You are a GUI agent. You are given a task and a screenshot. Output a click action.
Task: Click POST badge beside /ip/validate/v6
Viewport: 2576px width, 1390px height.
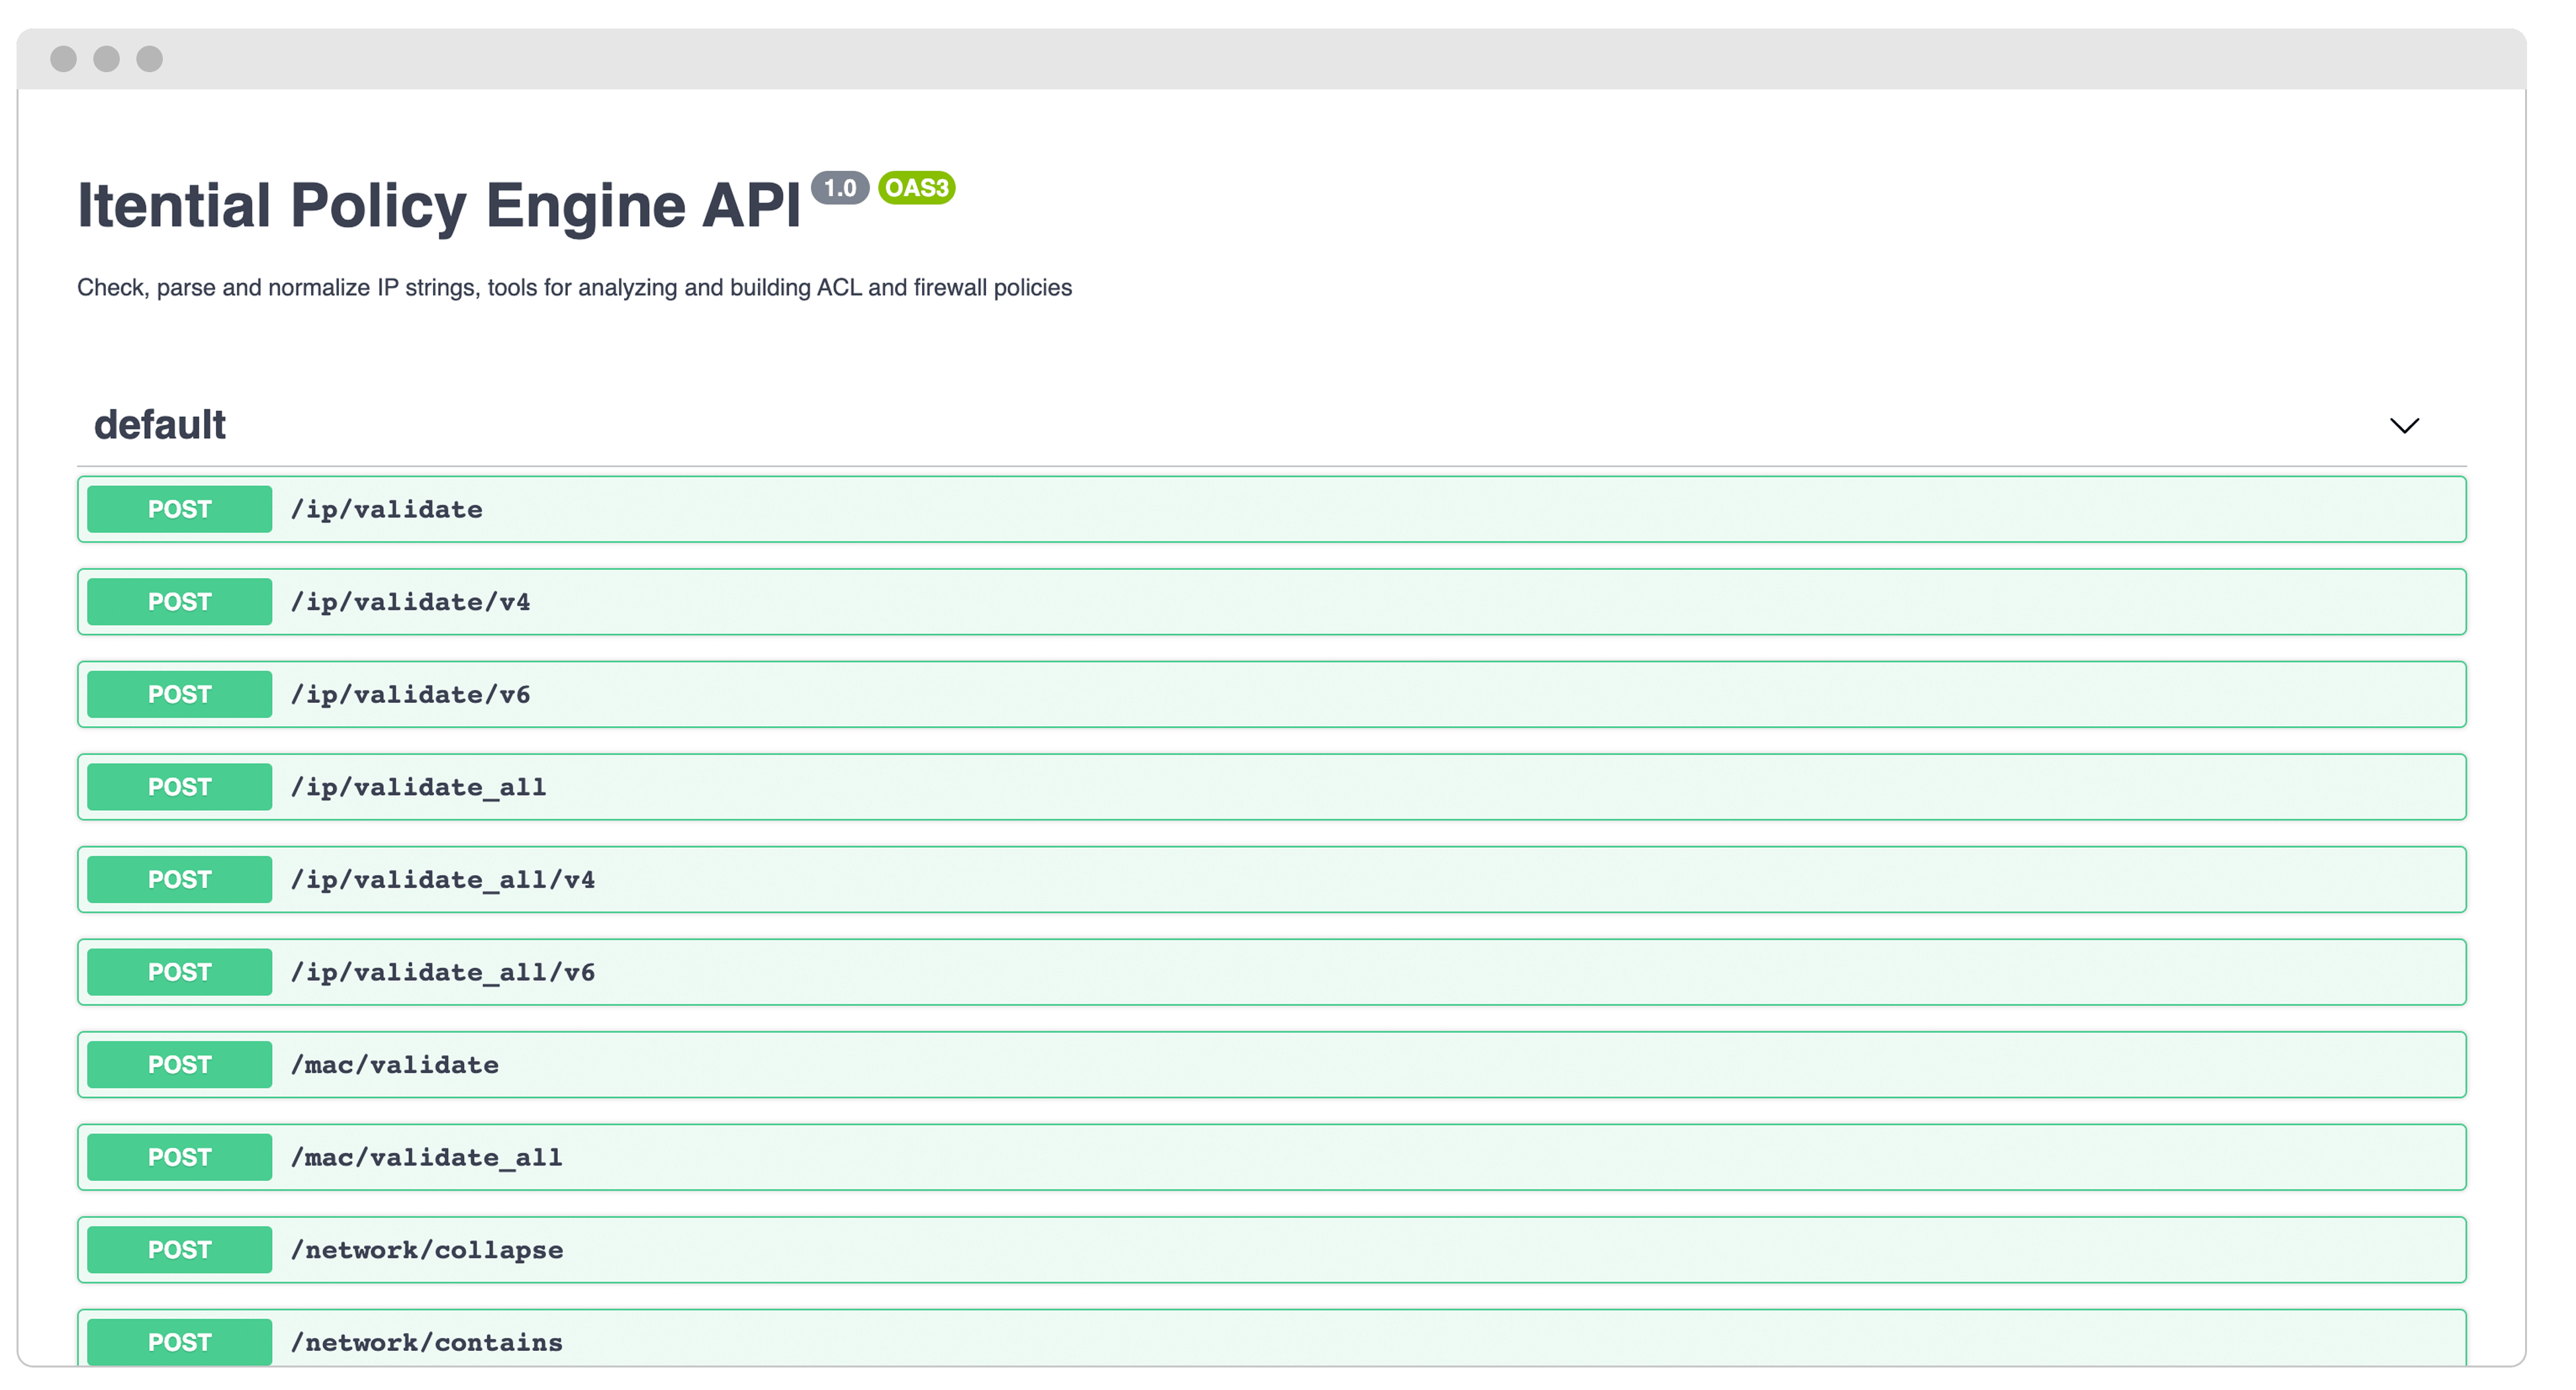pyautogui.click(x=179, y=694)
